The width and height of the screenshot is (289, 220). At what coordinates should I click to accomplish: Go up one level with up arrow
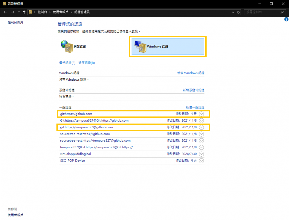pyautogui.click(x=24, y=12)
